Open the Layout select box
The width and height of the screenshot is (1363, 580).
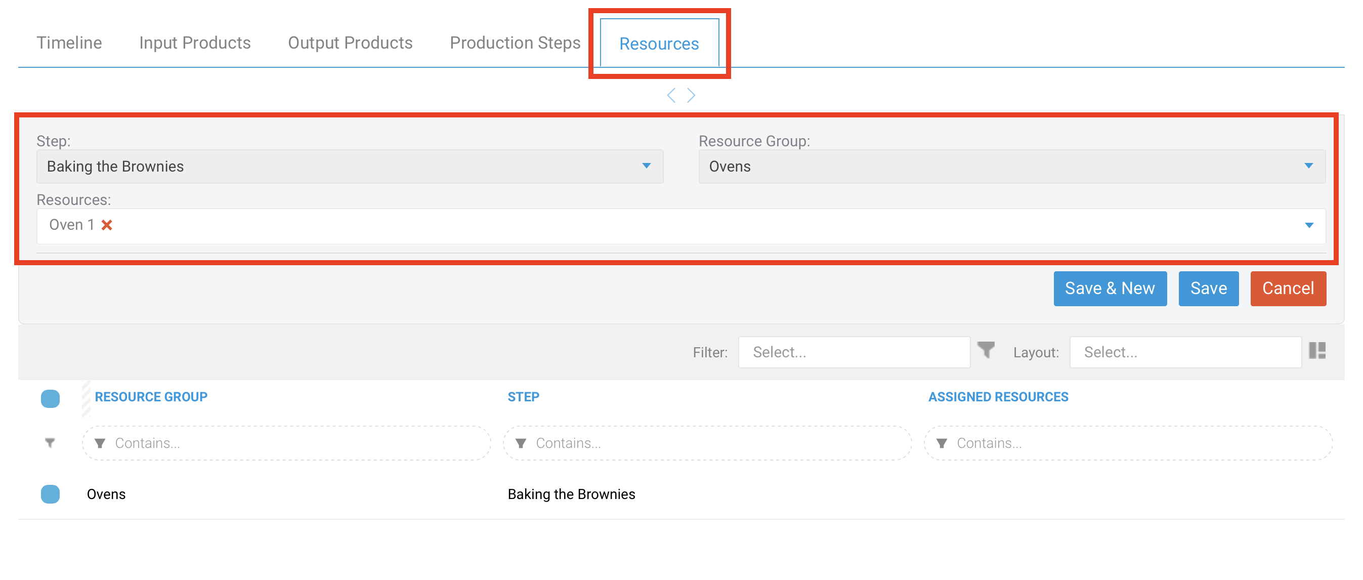pos(1185,352)
